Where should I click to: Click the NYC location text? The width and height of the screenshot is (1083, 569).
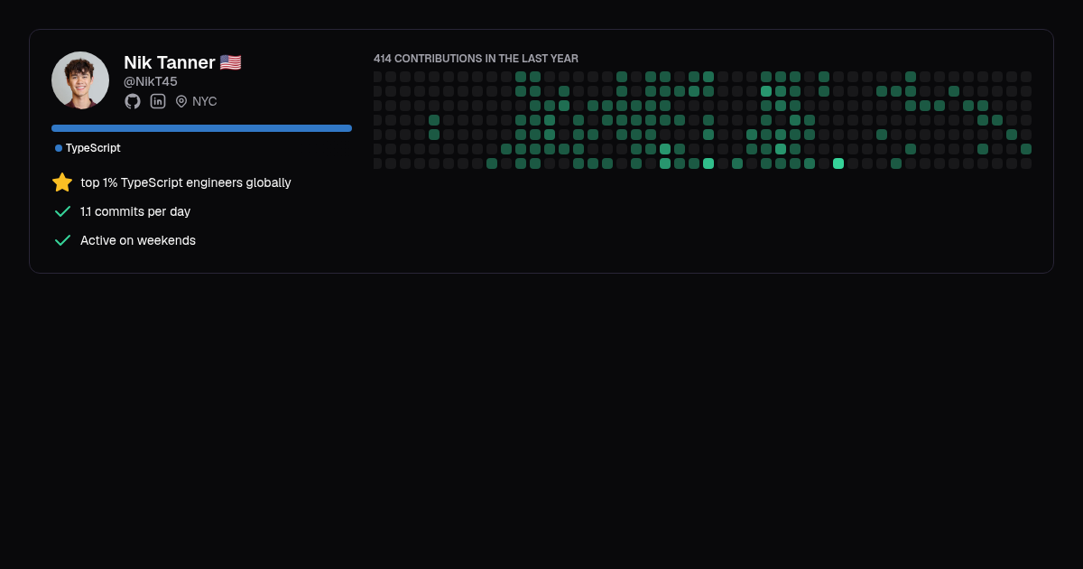(205, 101)
